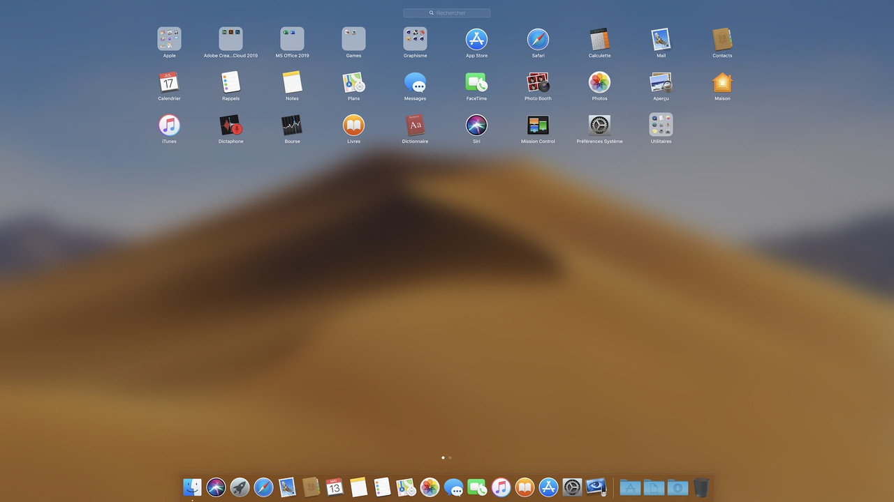Image resolution: width=894 pixels, height=502 pixels.
Task: Open Maps from the Dock
Action: coord(406,487)
